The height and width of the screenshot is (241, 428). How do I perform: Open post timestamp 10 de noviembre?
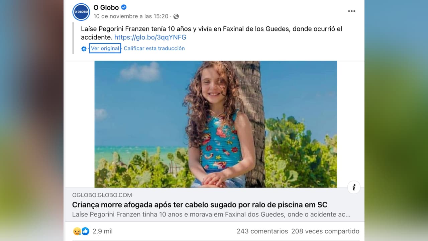tap(131, 16)
